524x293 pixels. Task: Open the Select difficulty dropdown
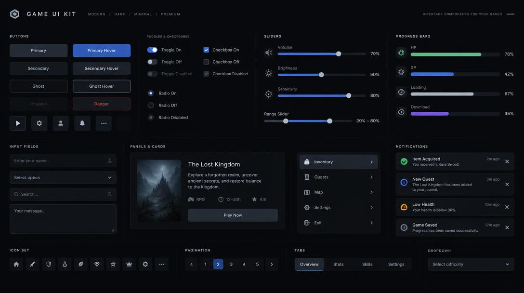pos(471,264)
